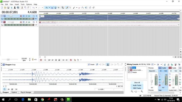This screenshot has width=182, height=102.
Task: Arm musica modern talking track for record
Action: [21, 22]
